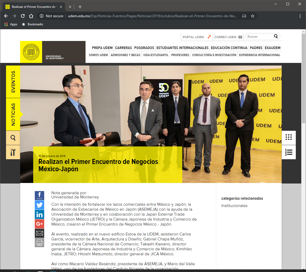The width and height of the screenshot is (306, 272).
Task: Open search using the magnifier in yellow sidebar
Action: (x=13, y=138)
